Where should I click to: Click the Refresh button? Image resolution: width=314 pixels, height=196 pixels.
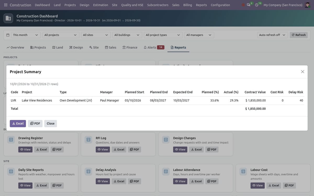click(x=299, y=35)
